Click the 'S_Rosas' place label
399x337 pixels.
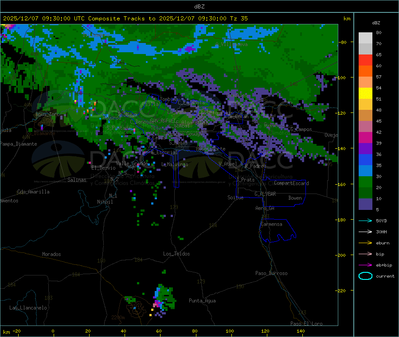click(178, 143)
